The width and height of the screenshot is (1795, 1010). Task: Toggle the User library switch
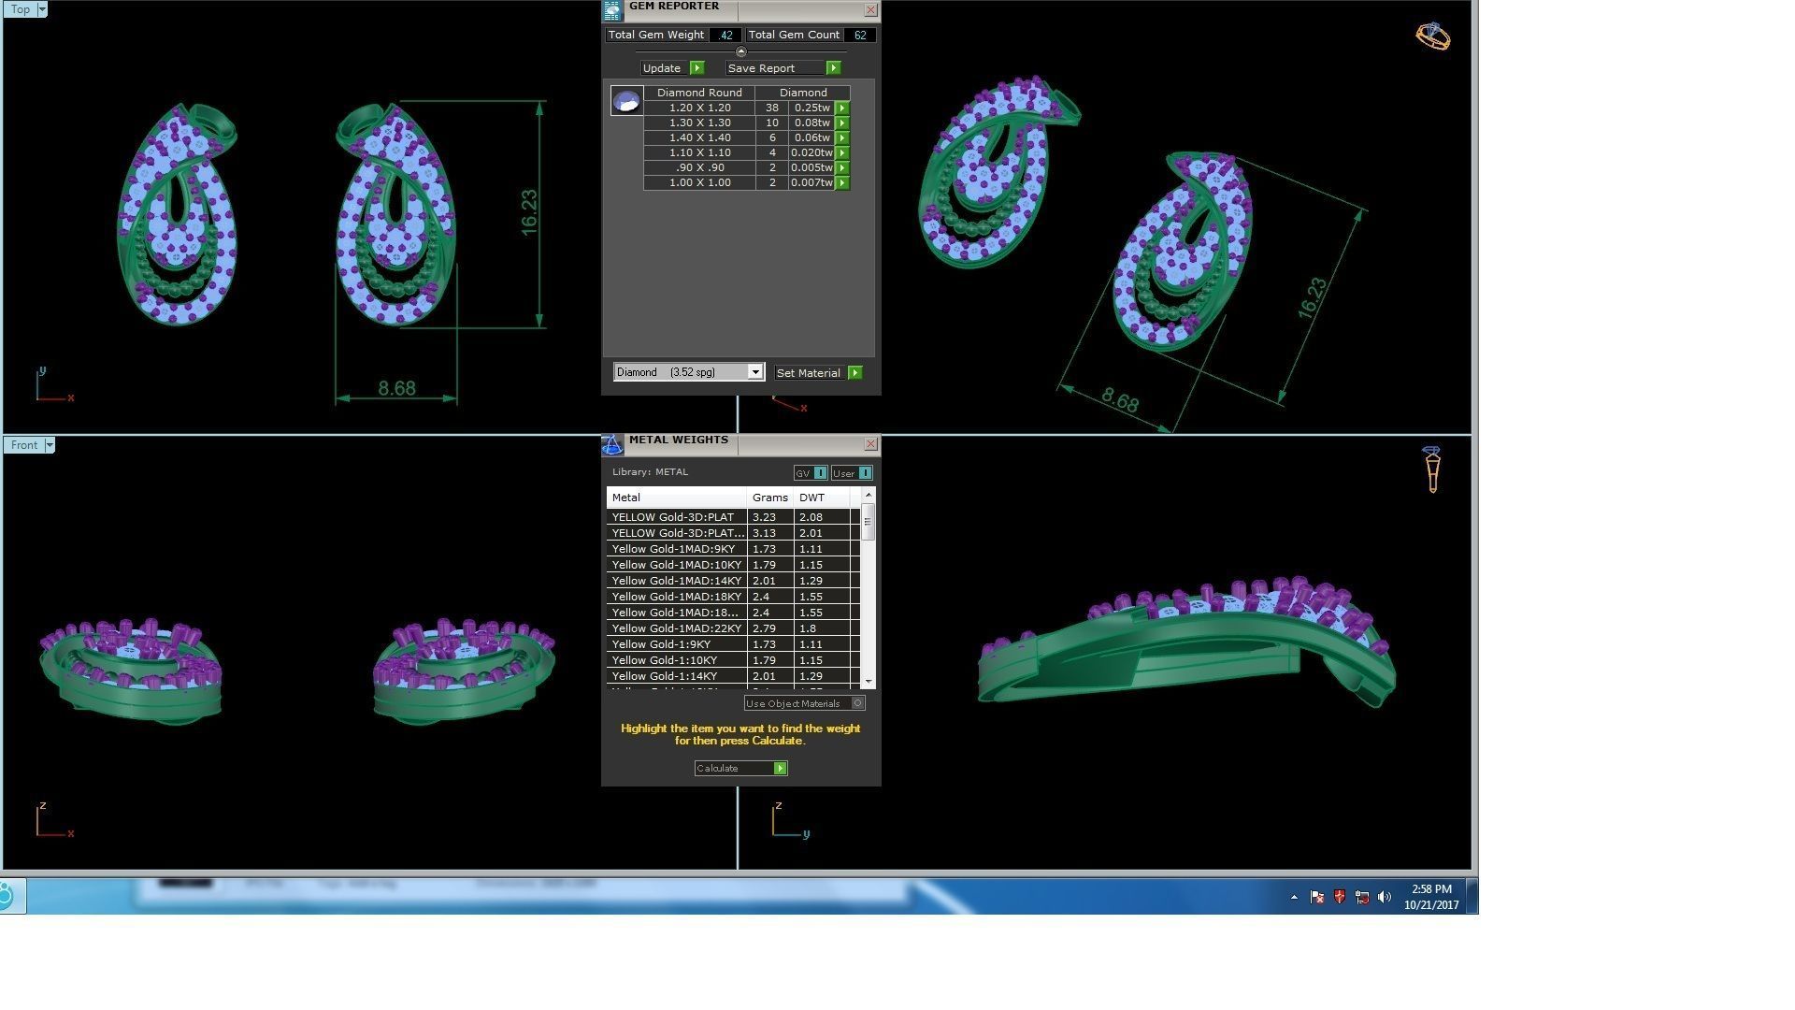pyautogui.click(x=865, y=473)
